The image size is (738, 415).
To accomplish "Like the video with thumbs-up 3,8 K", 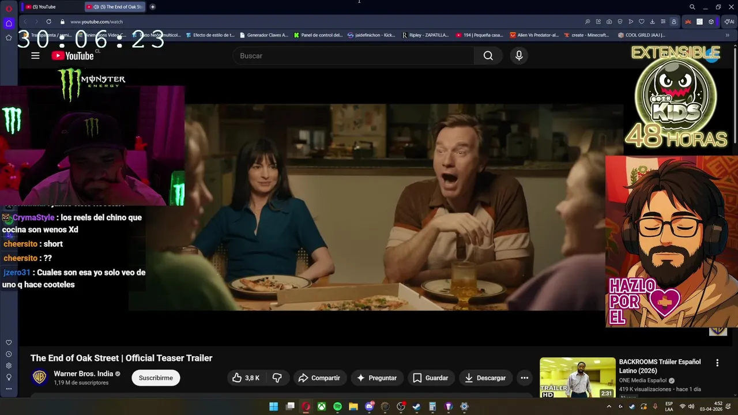I will 246,378.
